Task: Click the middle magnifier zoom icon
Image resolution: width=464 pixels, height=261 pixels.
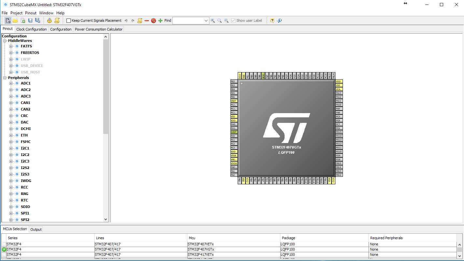Action: pyautogui.click(x=219, y=20)
